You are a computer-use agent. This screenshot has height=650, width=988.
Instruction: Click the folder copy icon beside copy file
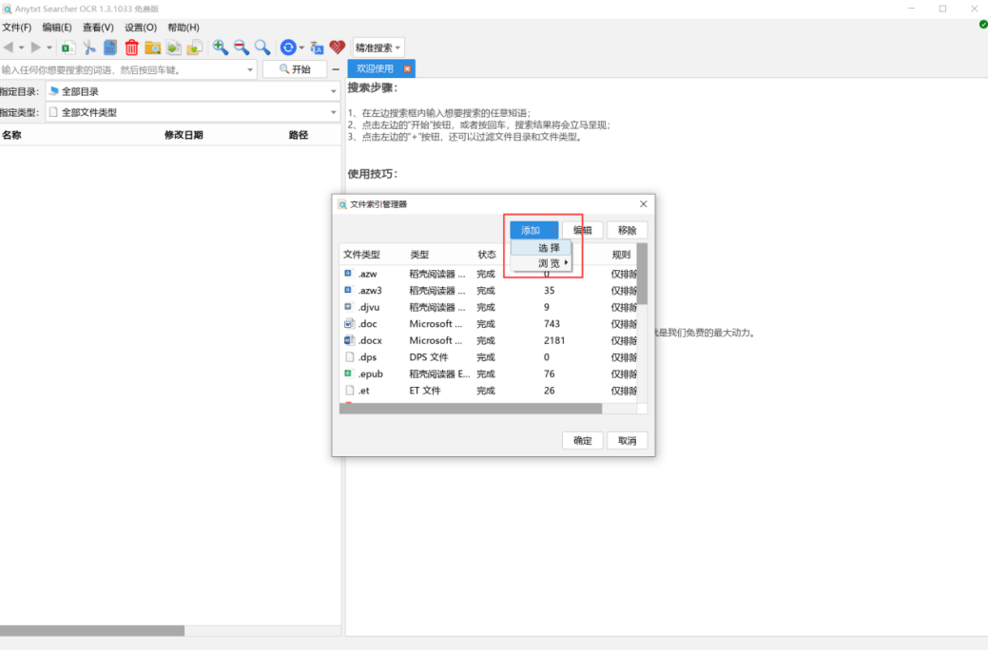(x=195, y=48)
